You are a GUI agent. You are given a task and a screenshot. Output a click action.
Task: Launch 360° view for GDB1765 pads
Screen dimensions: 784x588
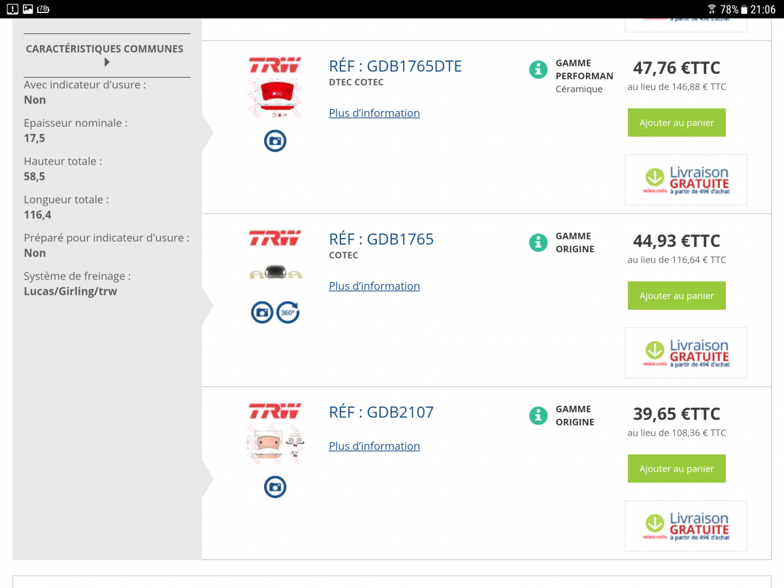(287, 312)
